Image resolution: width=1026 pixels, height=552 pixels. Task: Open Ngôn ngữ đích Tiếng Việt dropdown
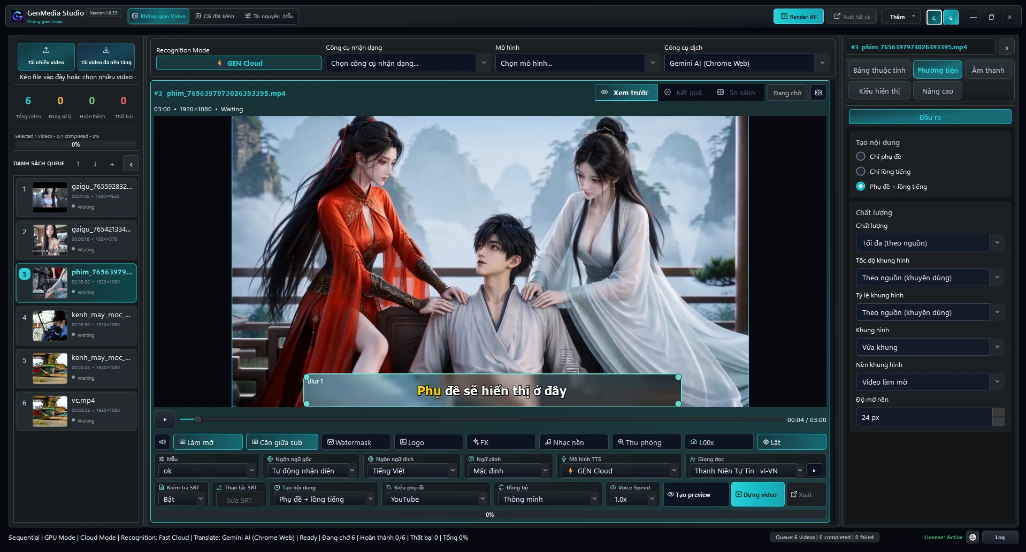click(412, 471)
